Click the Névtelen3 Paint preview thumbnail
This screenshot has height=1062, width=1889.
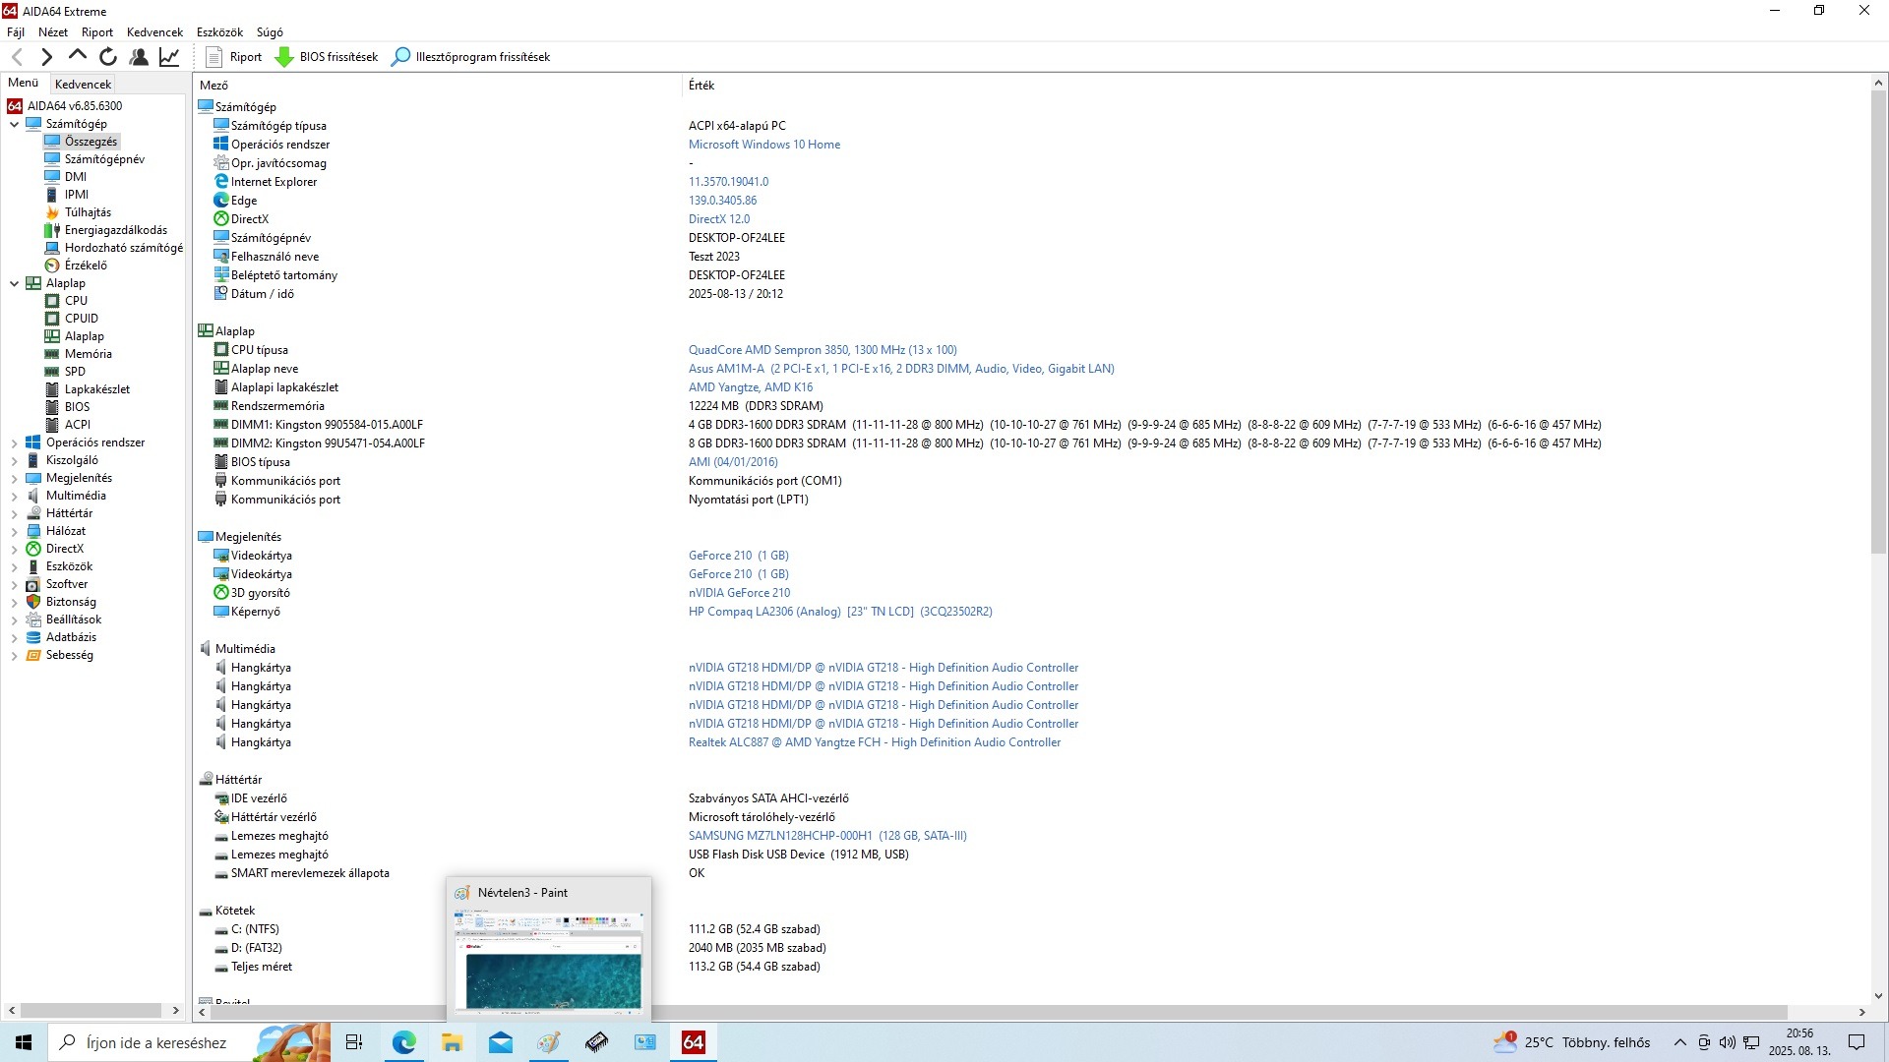click(549, 959)
